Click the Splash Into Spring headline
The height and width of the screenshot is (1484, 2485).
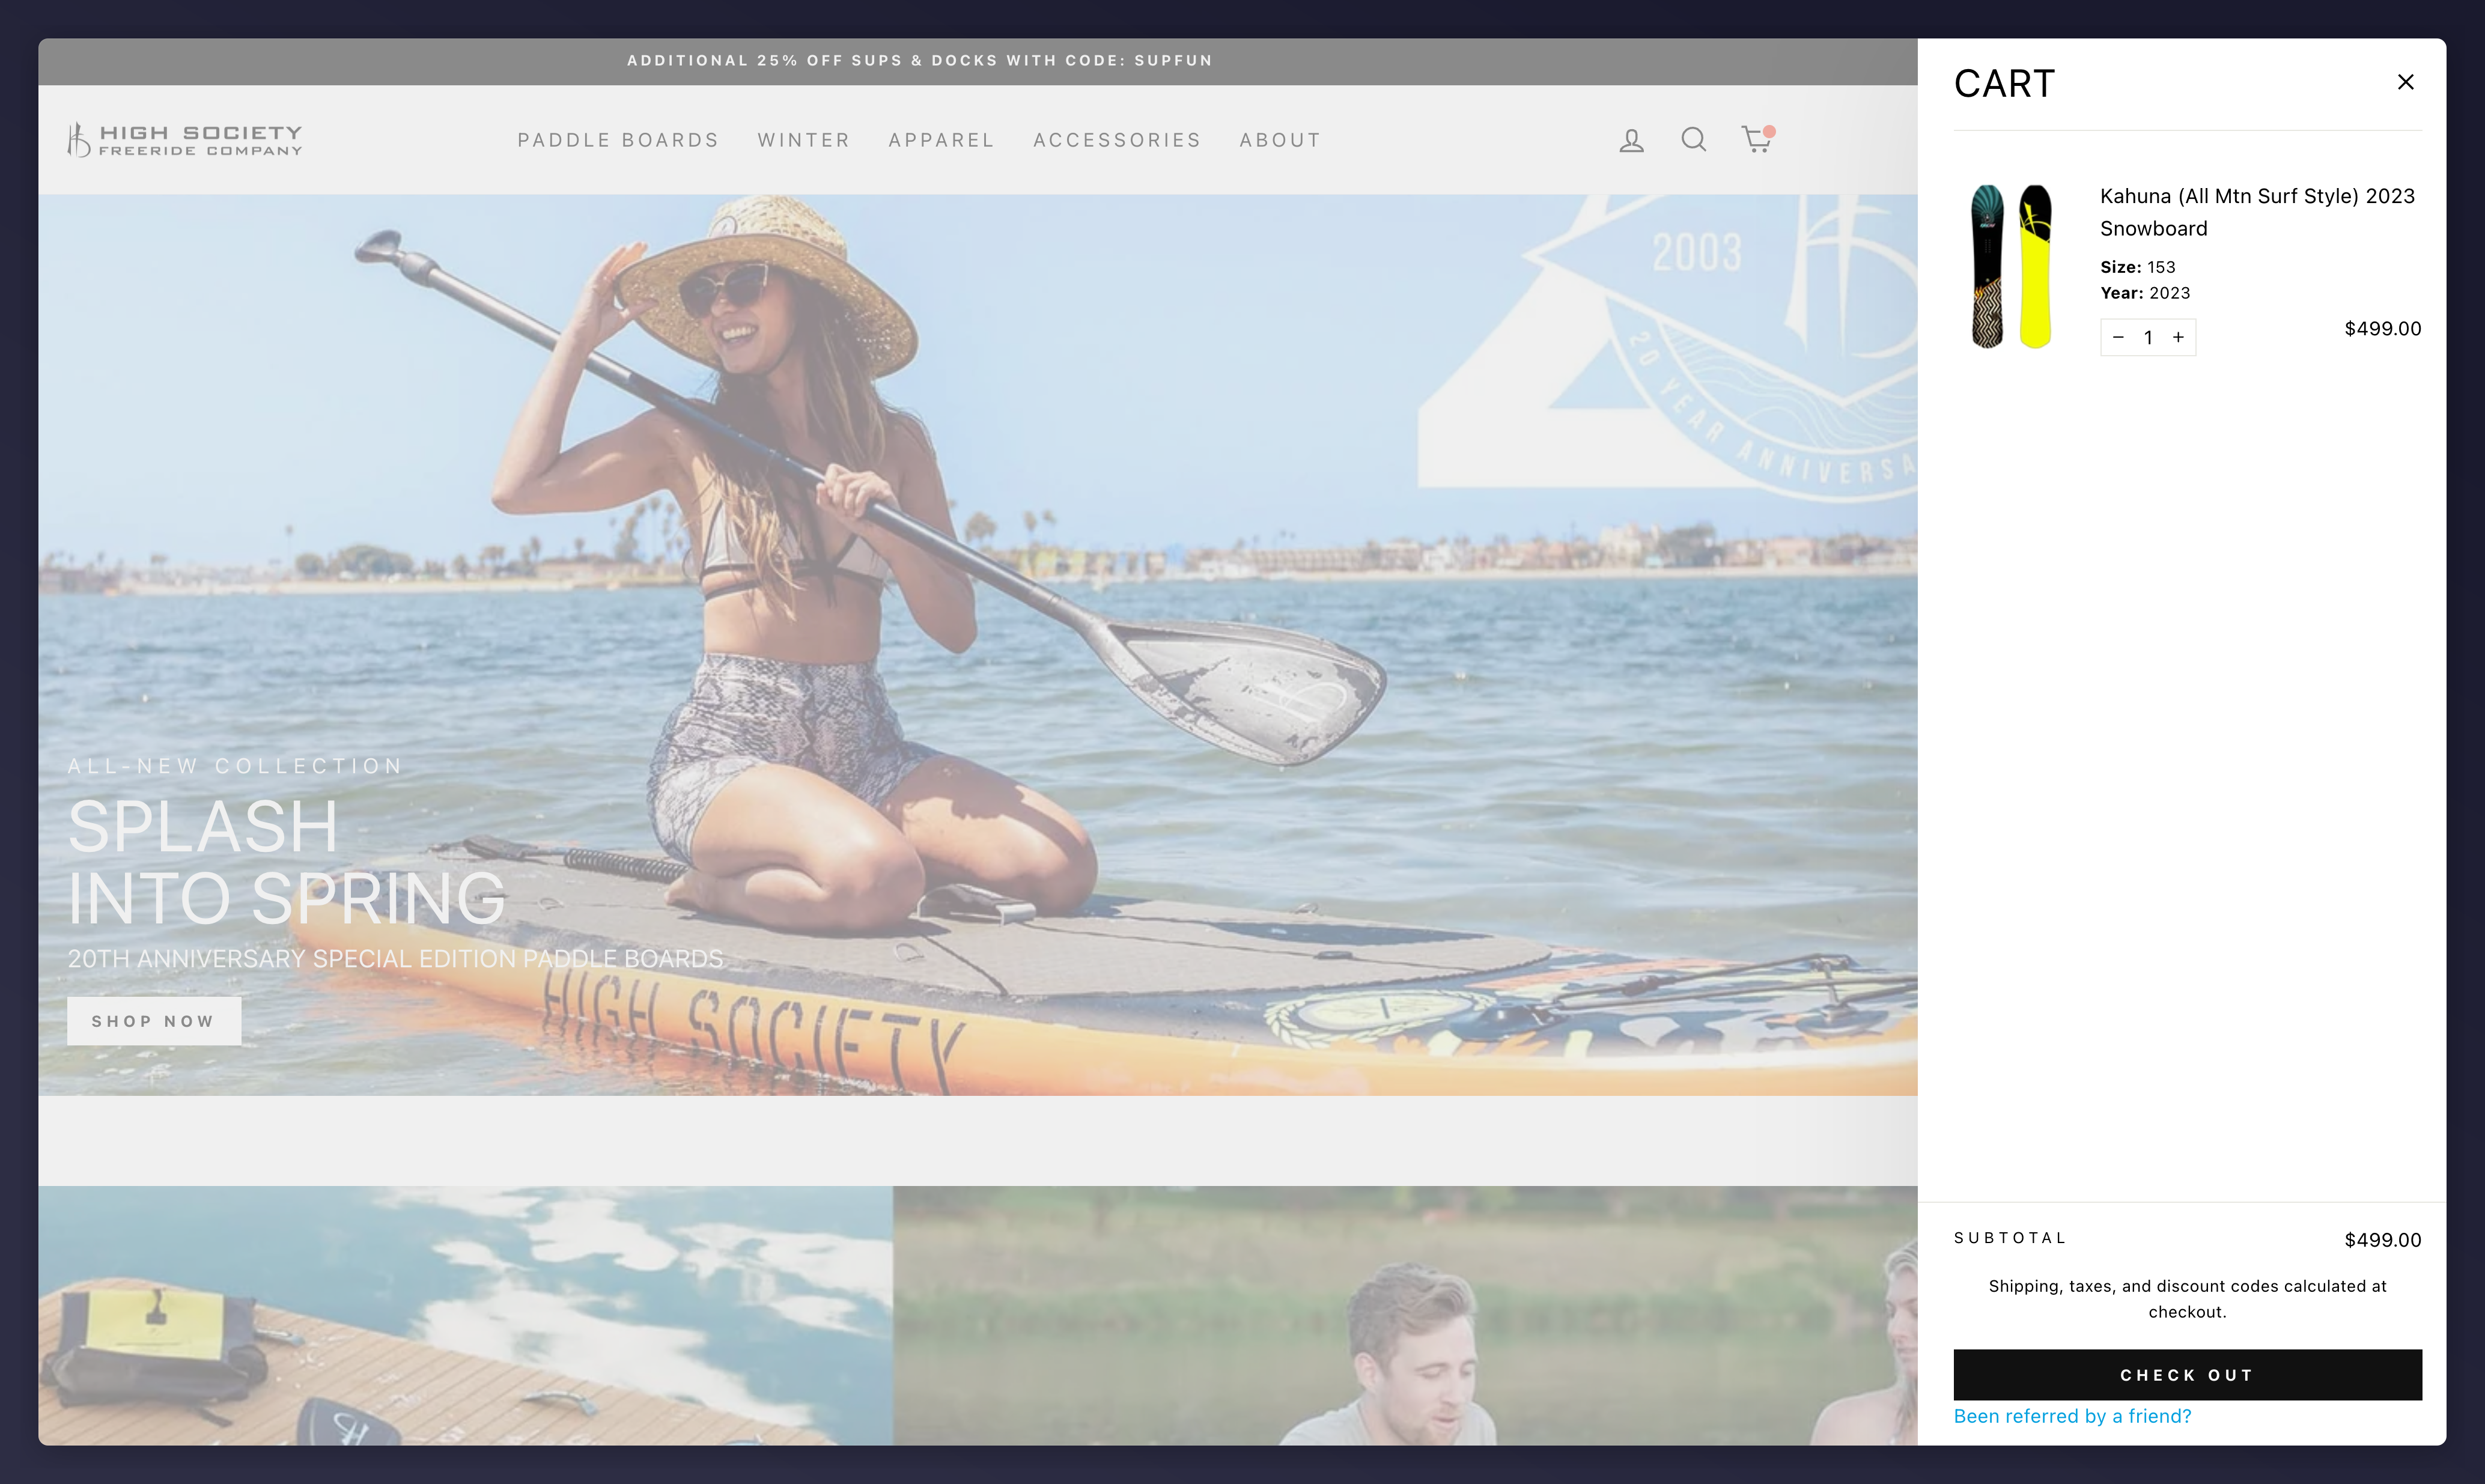[287, 862]
